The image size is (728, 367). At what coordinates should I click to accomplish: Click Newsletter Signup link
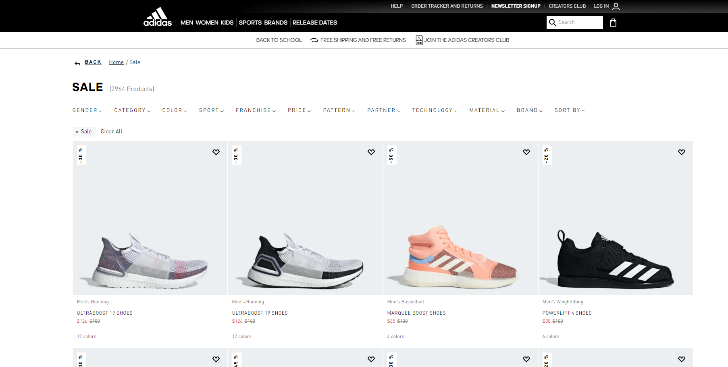click(516, 6)
